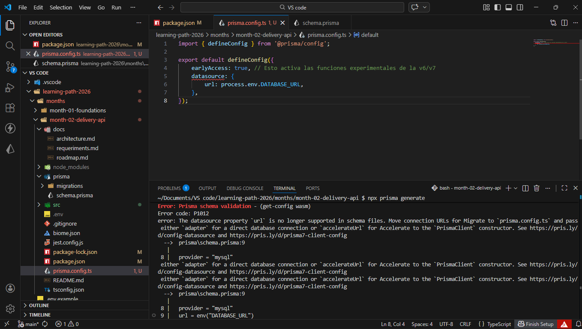The width and height of the screenshot is (582, 329).
Task: Click Synchronize Changes icon in status bar
Action: pyautogui.click(x=45, y=324)
